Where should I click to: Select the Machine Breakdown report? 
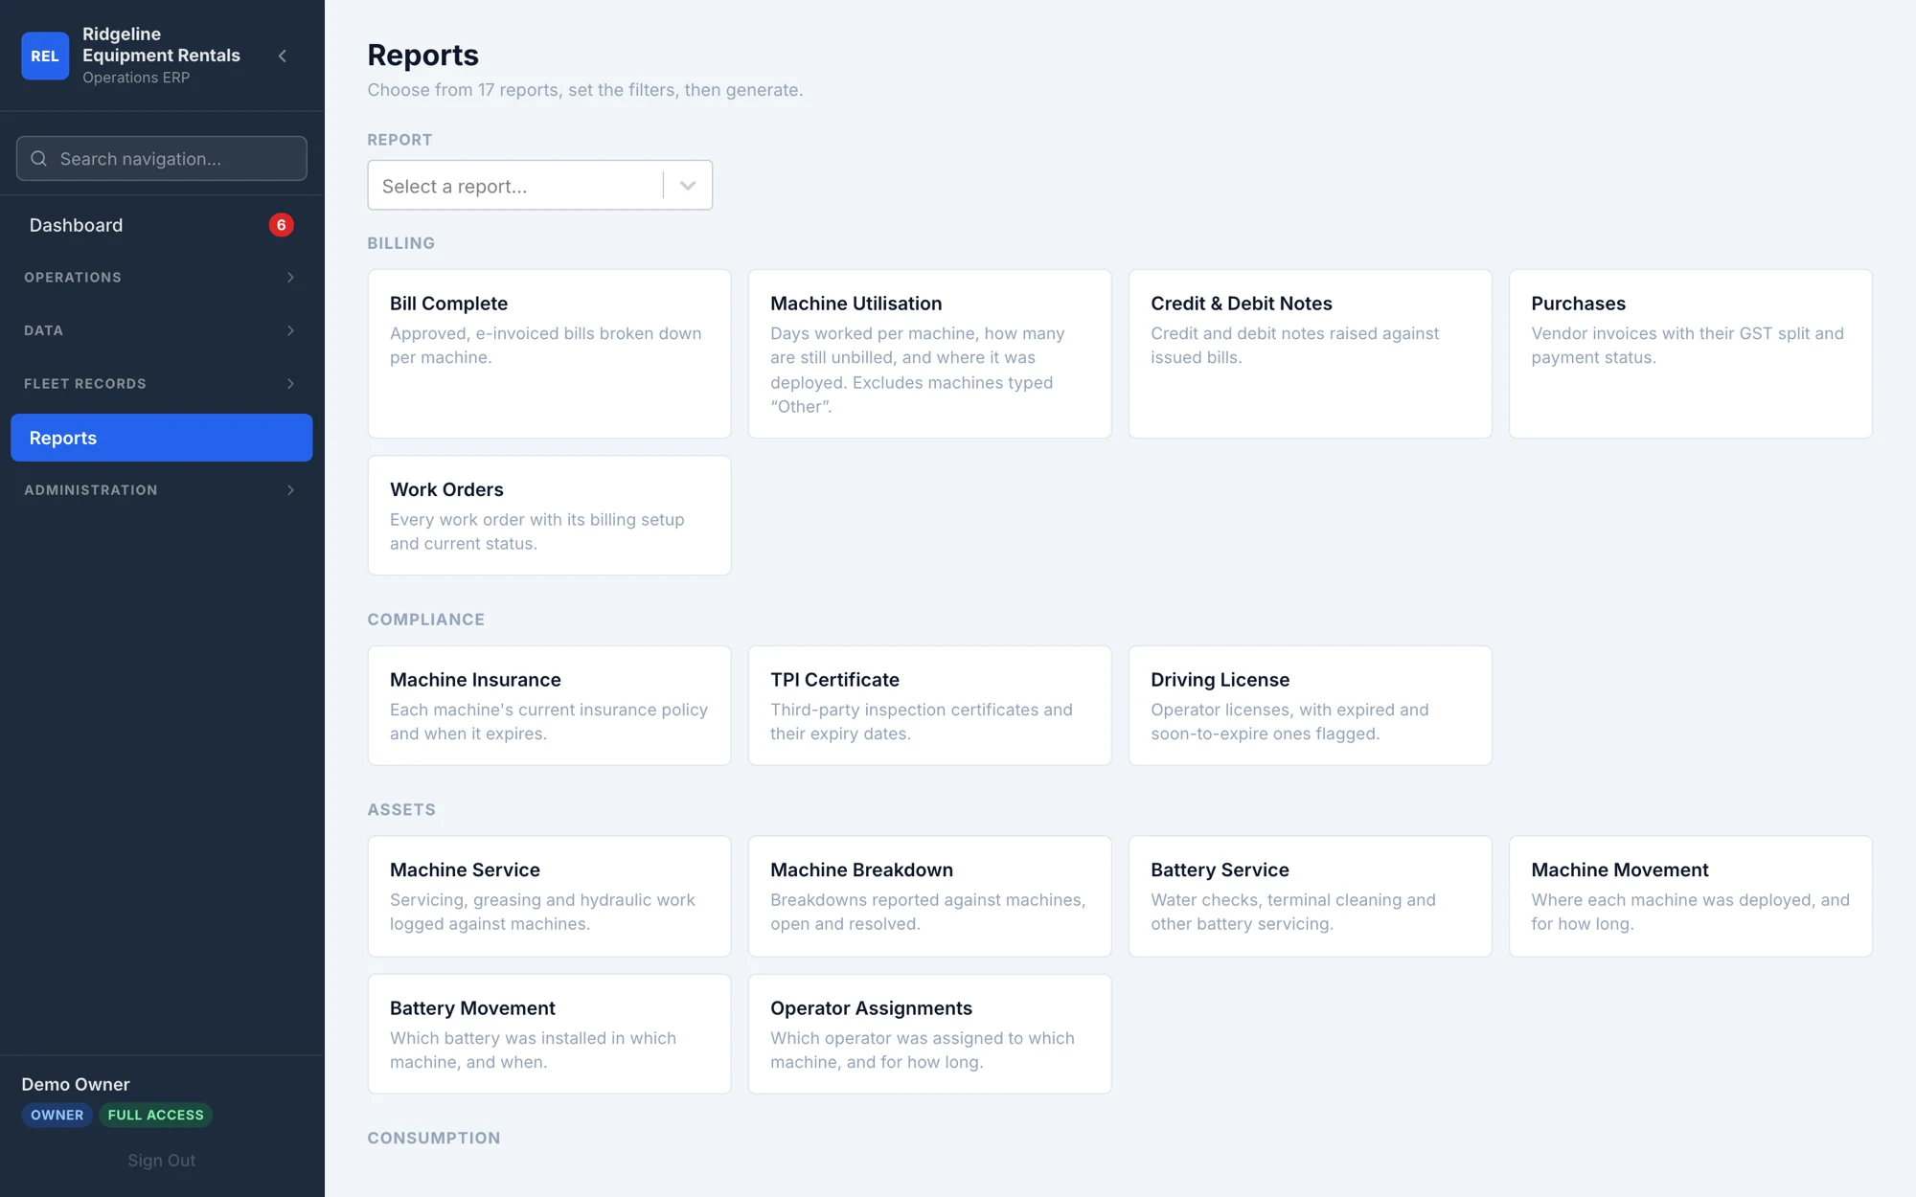(x=929, y=896)
